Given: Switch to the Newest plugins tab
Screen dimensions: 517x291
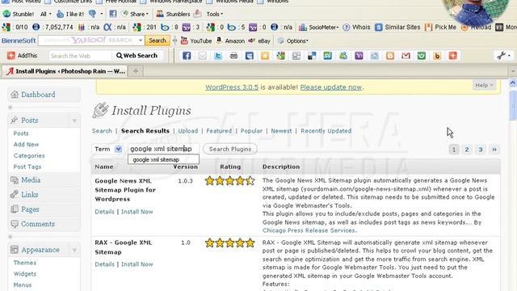Looking at the screenshot, I should 281,131.
